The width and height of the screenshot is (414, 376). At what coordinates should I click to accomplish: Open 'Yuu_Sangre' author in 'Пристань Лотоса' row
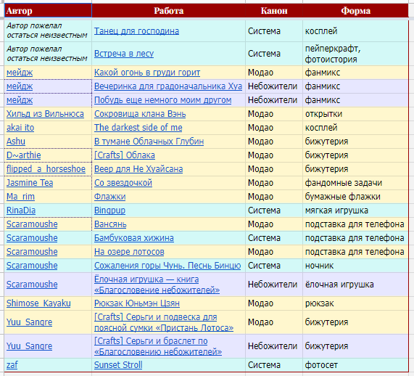tap(29, 322)
